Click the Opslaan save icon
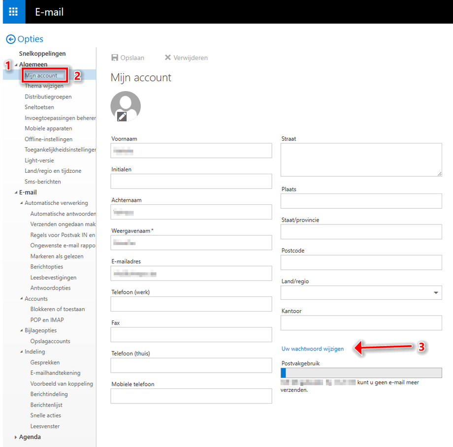453x447 pixels. (x=115, y=58)
